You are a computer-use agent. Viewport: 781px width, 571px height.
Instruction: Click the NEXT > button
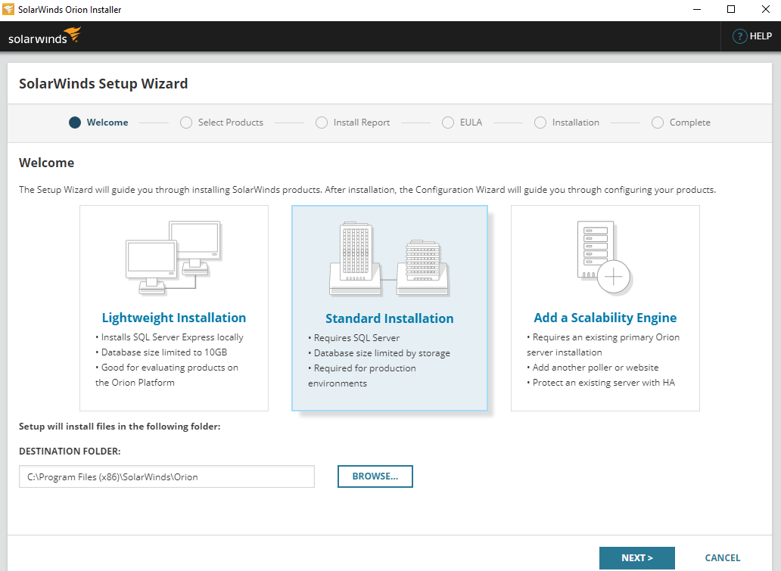[637, 558]
